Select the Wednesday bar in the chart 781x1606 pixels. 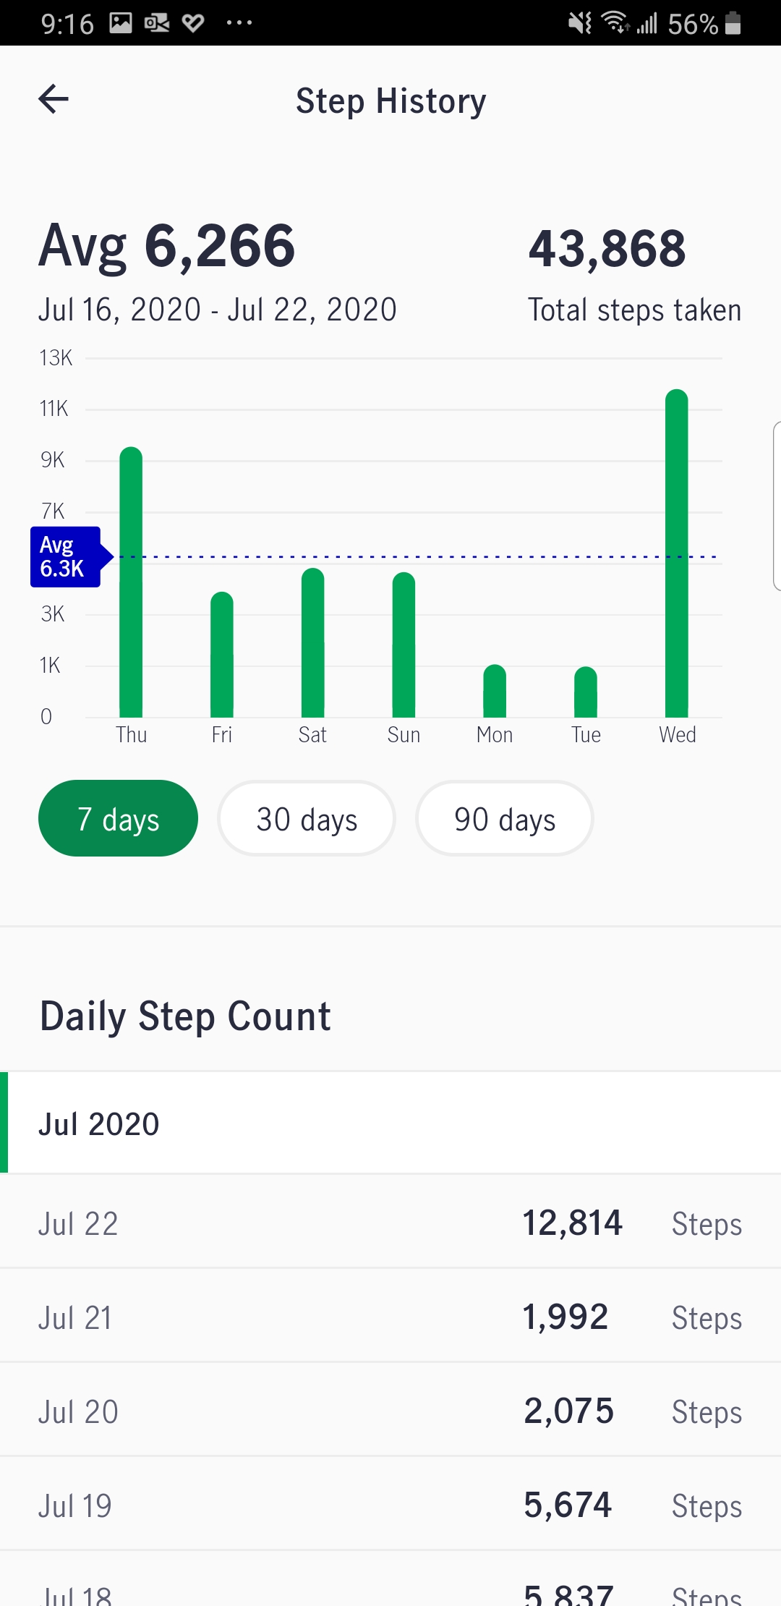tap(677, 553)
